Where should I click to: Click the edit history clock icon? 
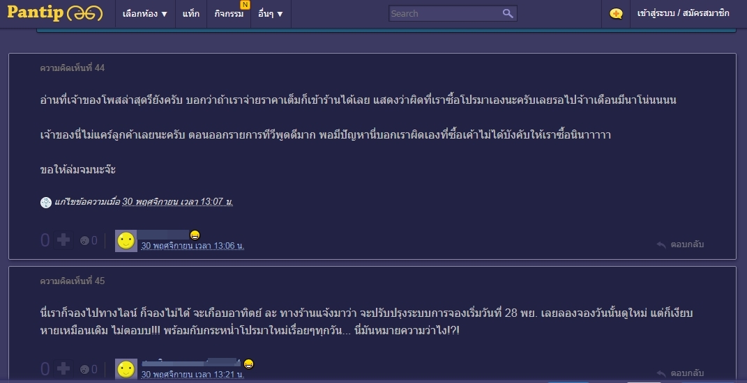pyautogui.click(x=46, y=202)
